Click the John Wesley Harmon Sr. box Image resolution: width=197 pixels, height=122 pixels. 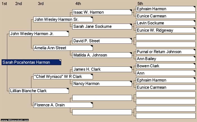(x=63, y=19)
